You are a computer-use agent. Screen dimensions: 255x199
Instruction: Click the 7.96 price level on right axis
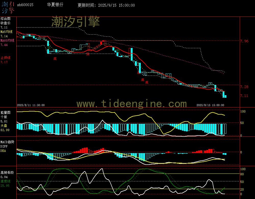(244, 41)
